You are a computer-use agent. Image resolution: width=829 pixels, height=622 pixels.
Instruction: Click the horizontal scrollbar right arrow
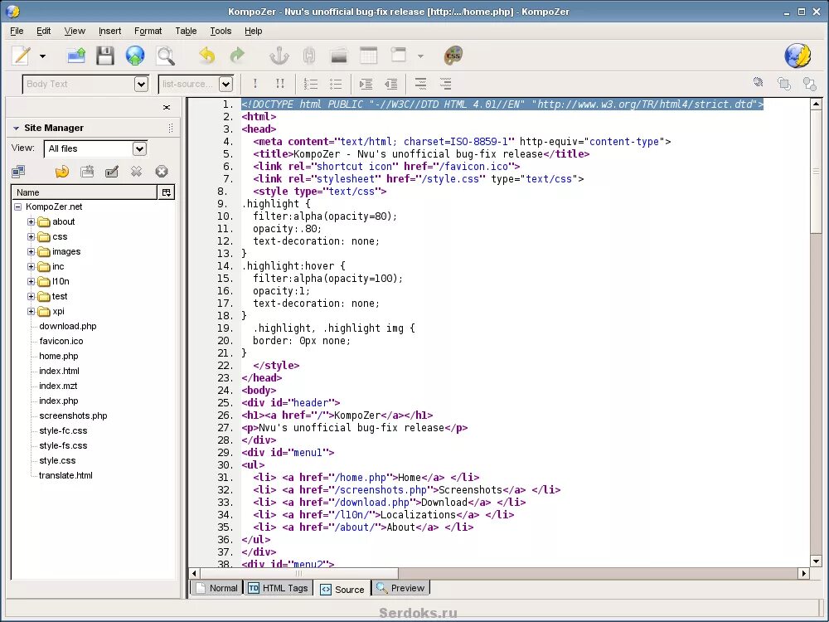(x=803, y=573)
